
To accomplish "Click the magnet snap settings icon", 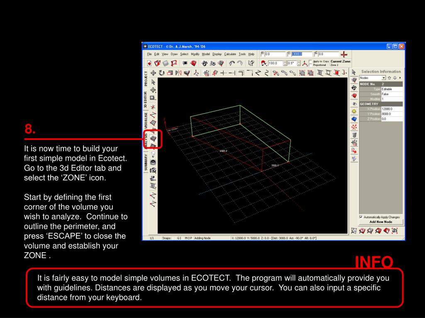I will (x=264, y=63).
